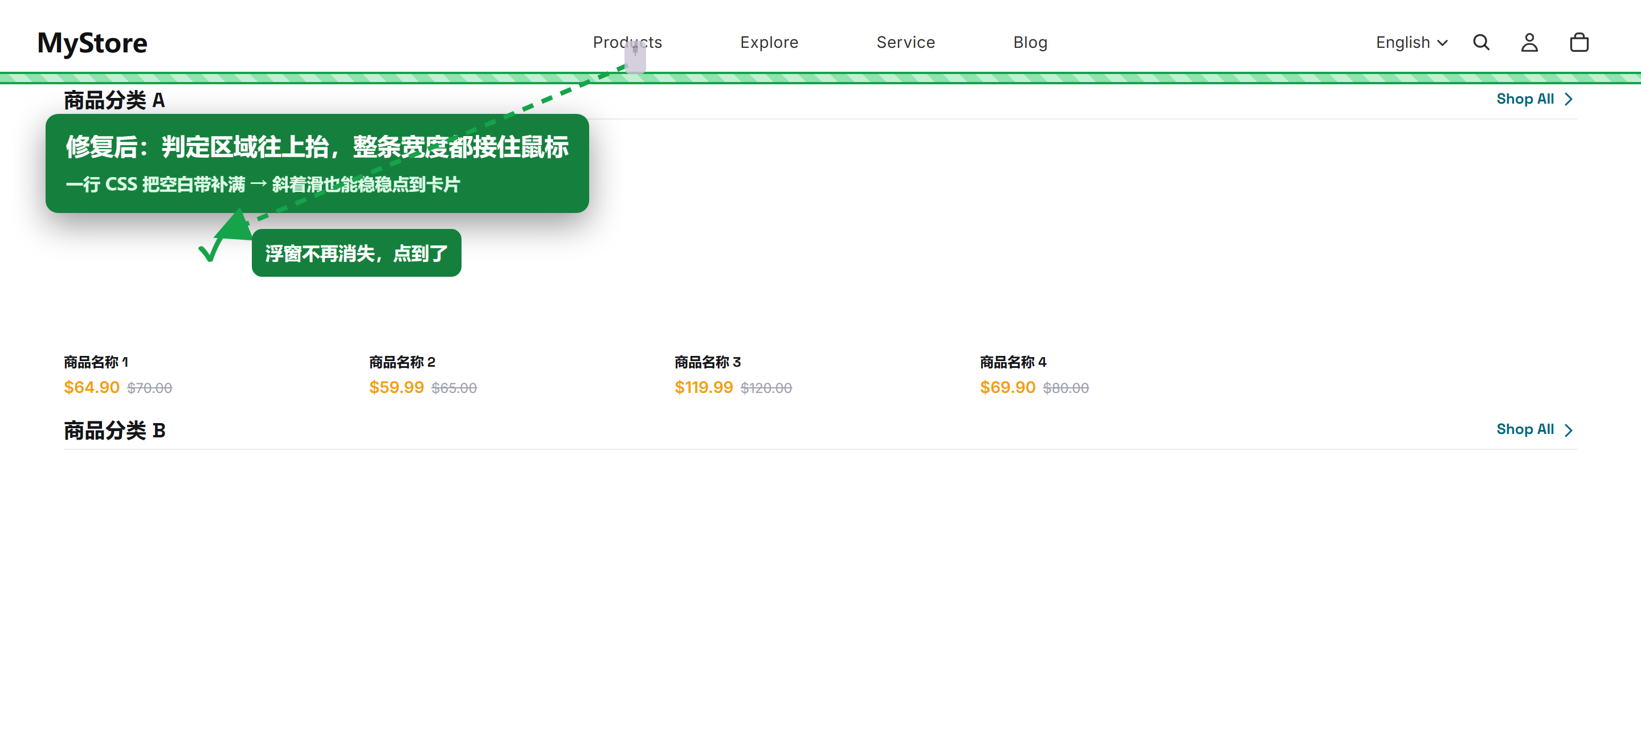This screenshot has height=754, width=1641.
Task: Open the Explore menu item
Action: pos(769,43)
